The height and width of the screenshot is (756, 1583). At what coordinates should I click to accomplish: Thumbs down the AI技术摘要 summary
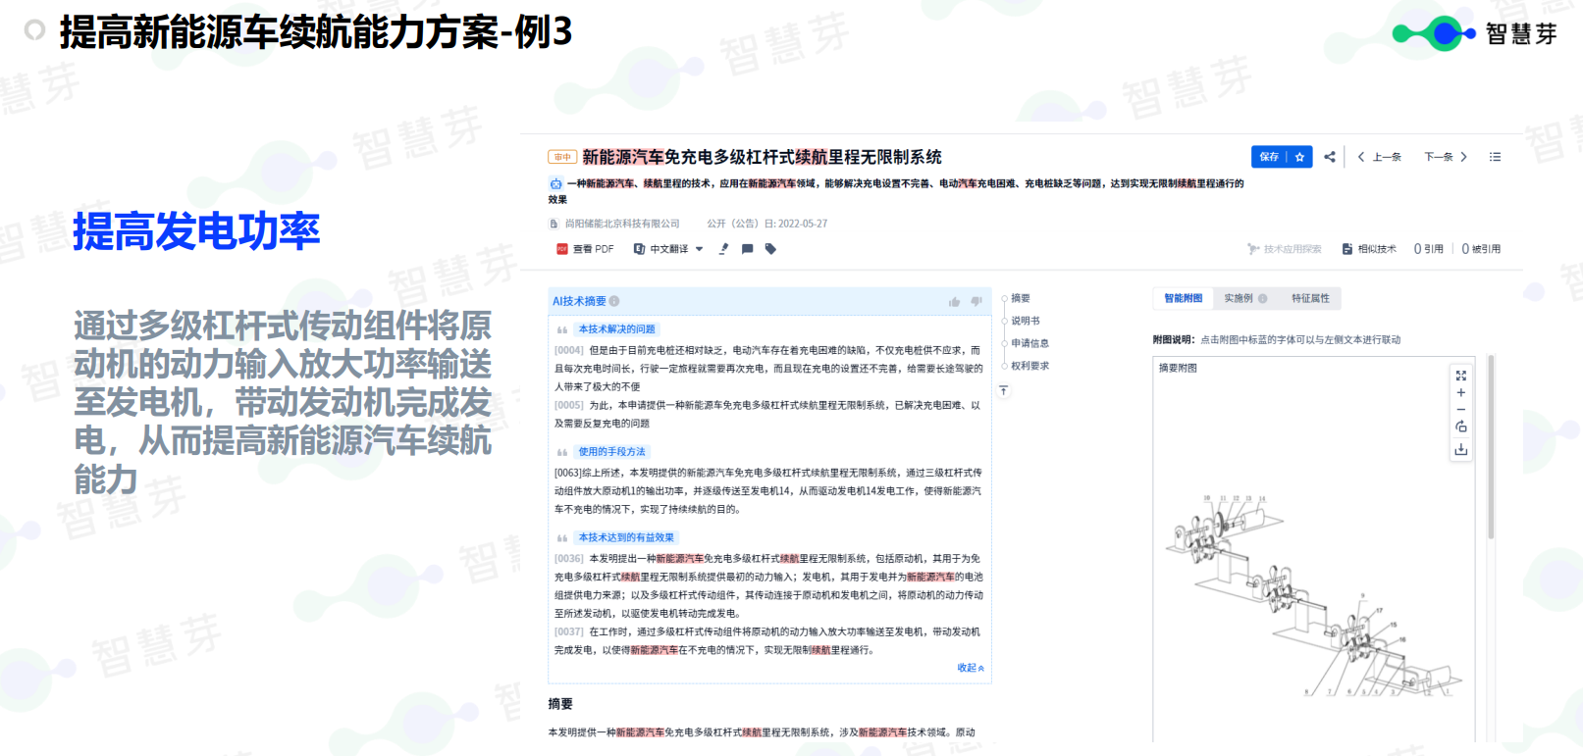click(976, 302)
